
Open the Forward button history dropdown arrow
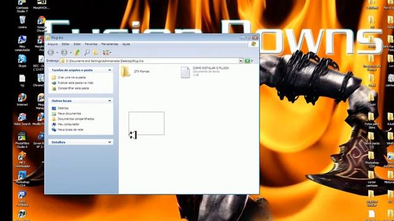tap(71, 53)
